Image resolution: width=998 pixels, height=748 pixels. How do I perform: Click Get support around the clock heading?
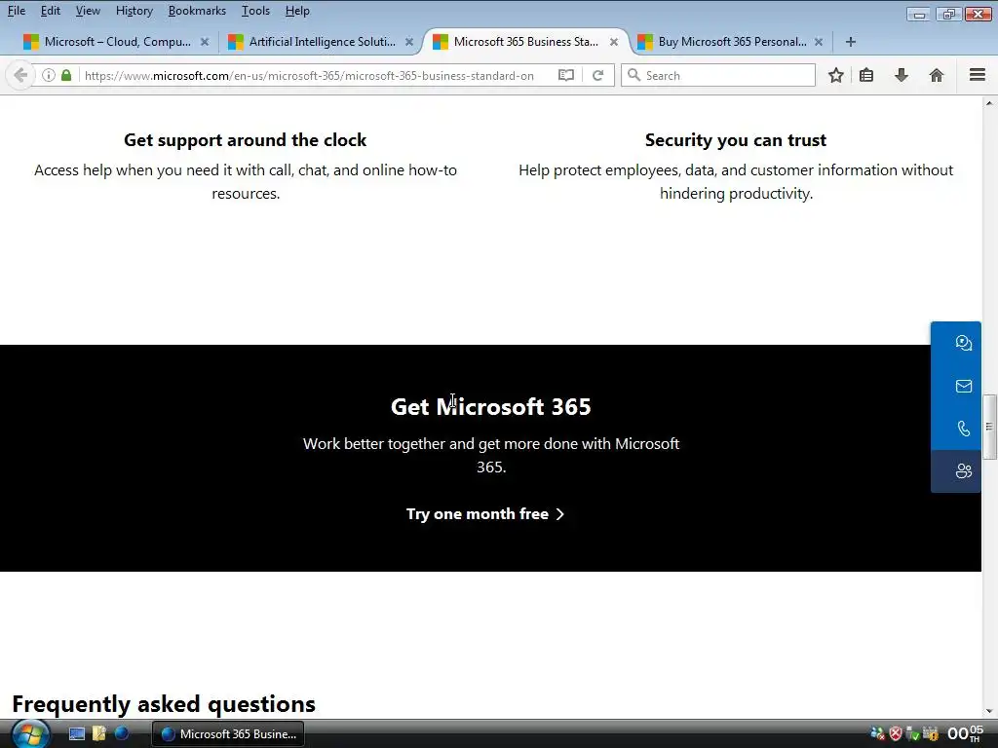pyautogui.click(x=245, y=140)
